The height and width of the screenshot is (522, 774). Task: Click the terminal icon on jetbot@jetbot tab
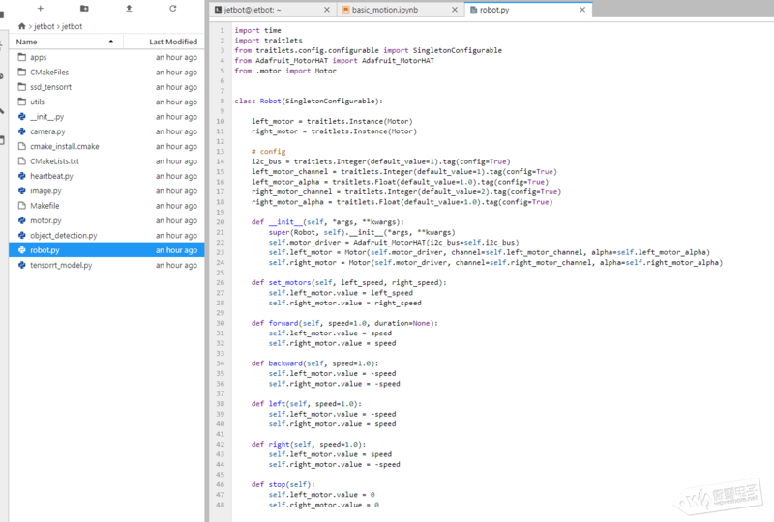pyautogui.click(x=219, y=10)
